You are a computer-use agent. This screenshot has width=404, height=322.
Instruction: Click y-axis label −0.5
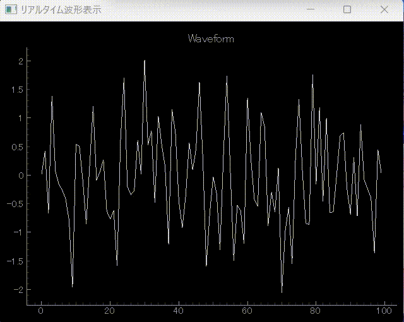point(15,204)
